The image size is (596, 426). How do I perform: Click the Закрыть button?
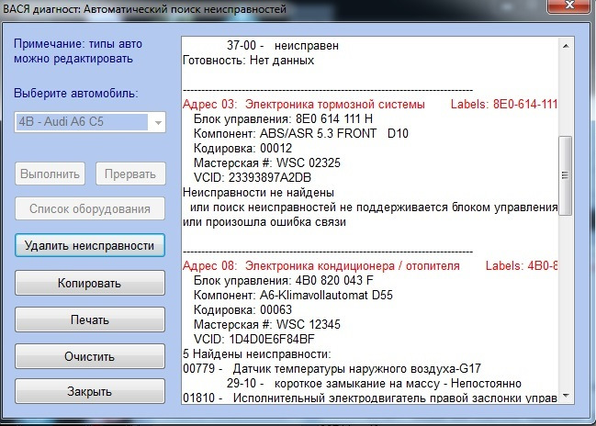90,391
